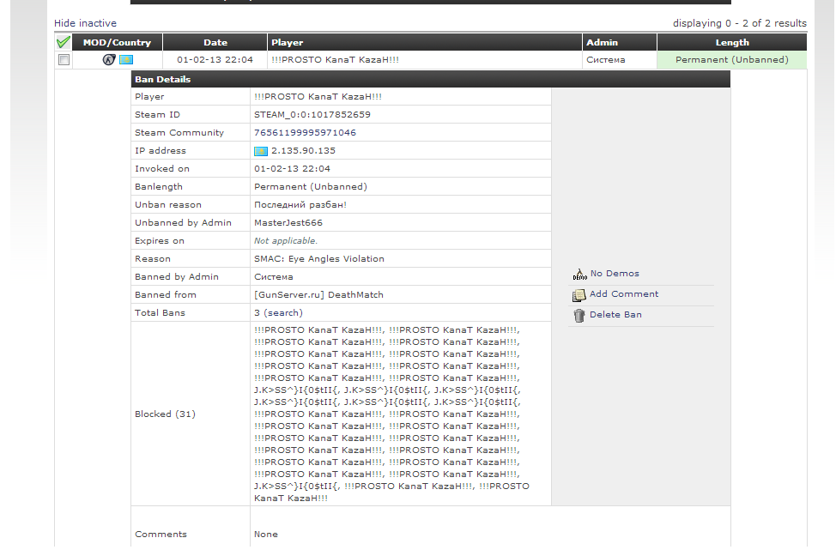
Task: Click the Half-Life mod icon in ban row
Action: tap(108, 60)
